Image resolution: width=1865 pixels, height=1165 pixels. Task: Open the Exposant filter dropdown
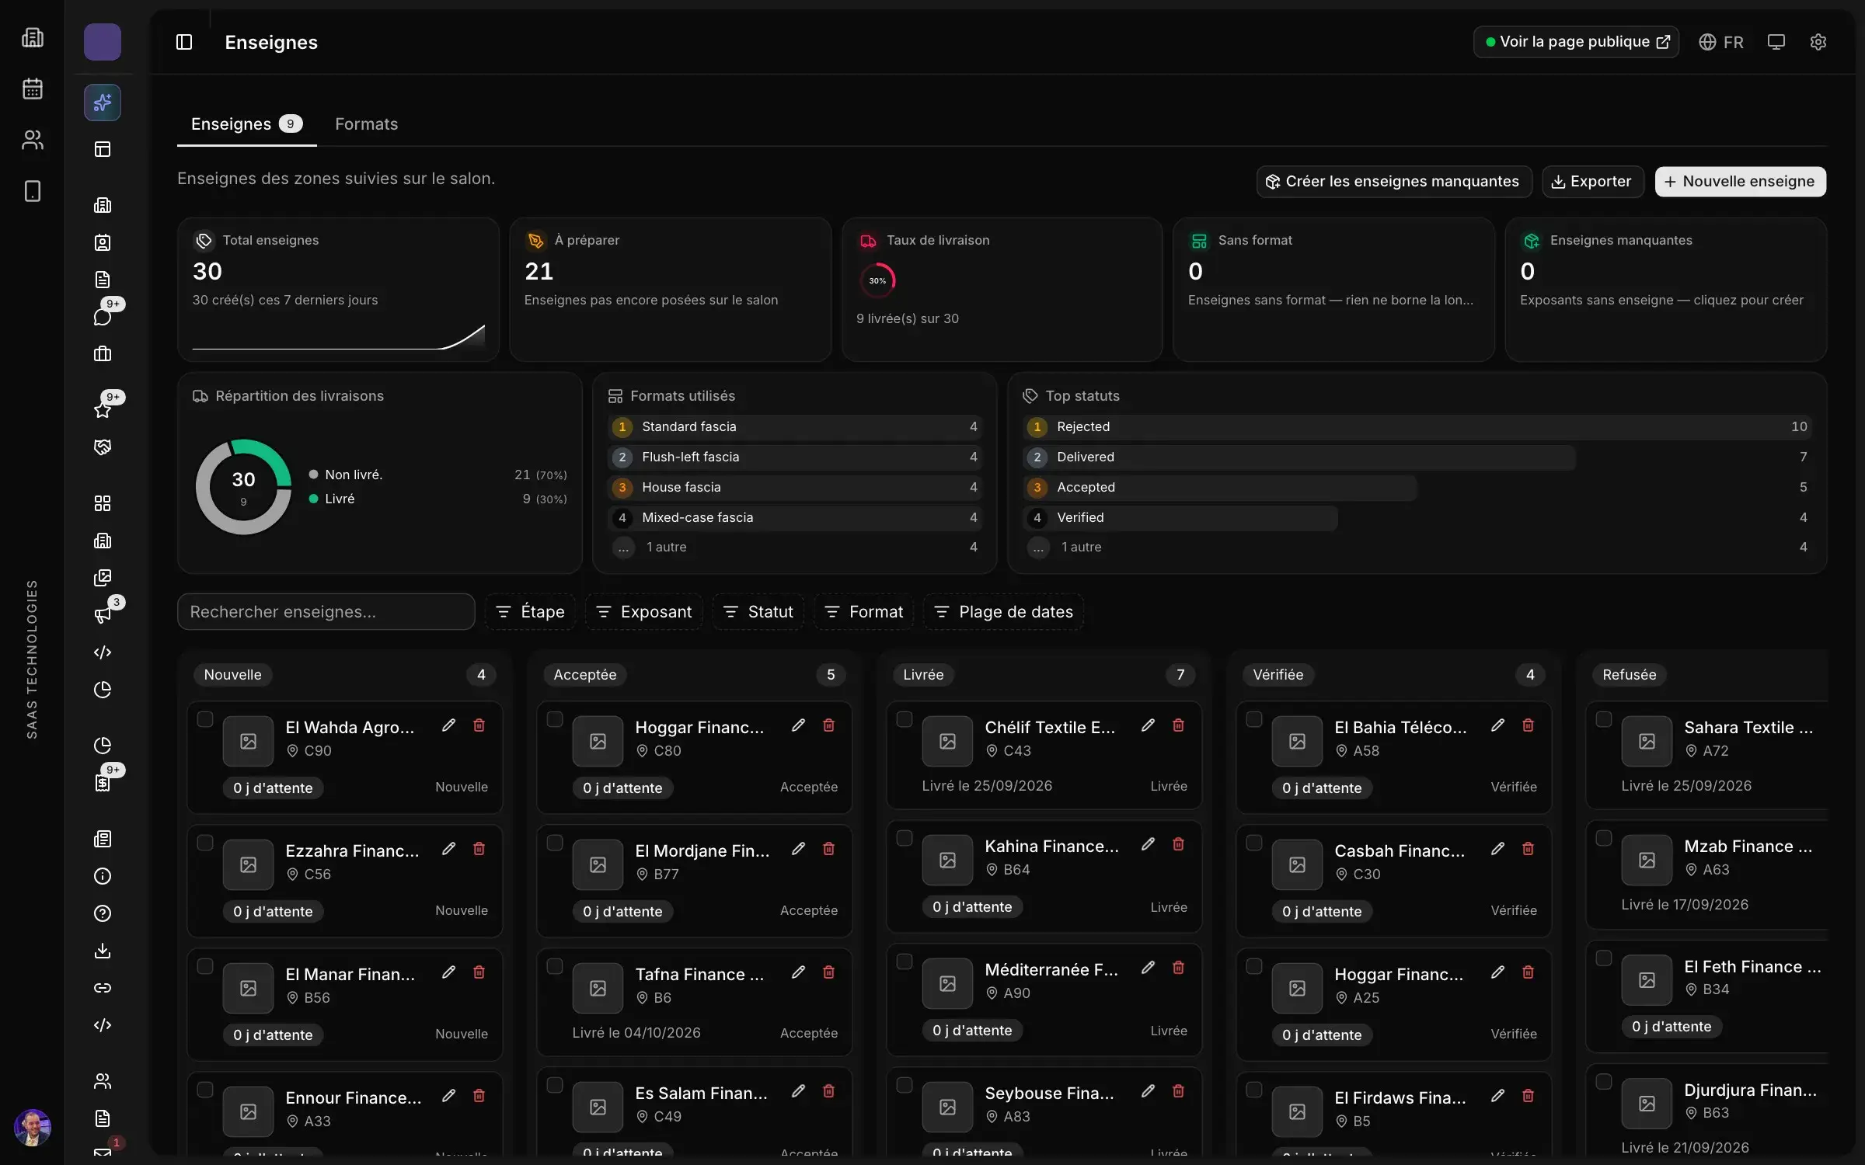tap(643, 612)
